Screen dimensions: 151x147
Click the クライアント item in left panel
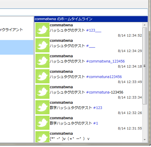(x=11, y=30)
